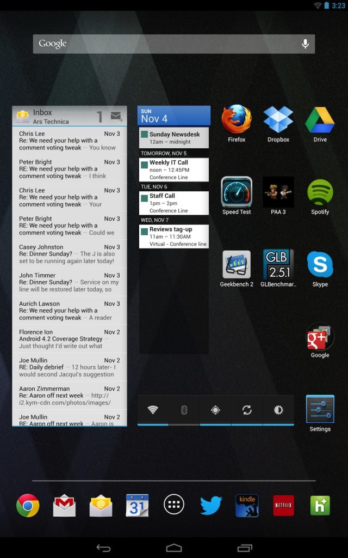The height and width of the screenshot is (558, 348).
Task: Compose new email in Inbox widget
Action: [116, 117]
